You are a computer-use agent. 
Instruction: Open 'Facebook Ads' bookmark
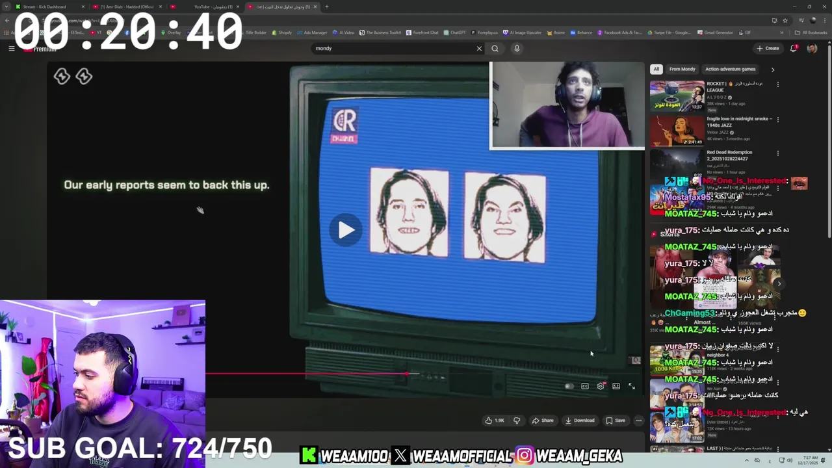(x=619, y=32)
